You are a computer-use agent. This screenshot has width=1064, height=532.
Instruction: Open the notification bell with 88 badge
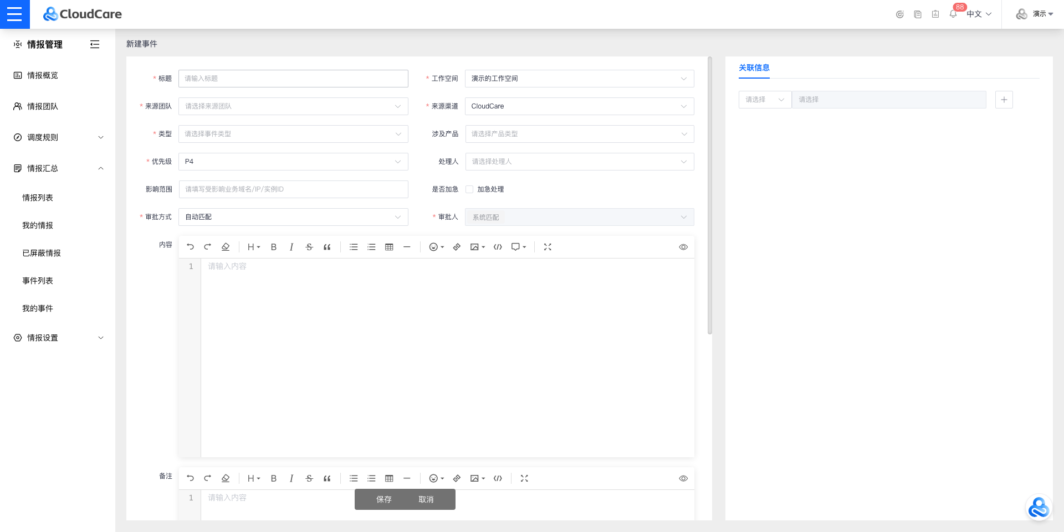pos(953,14)
